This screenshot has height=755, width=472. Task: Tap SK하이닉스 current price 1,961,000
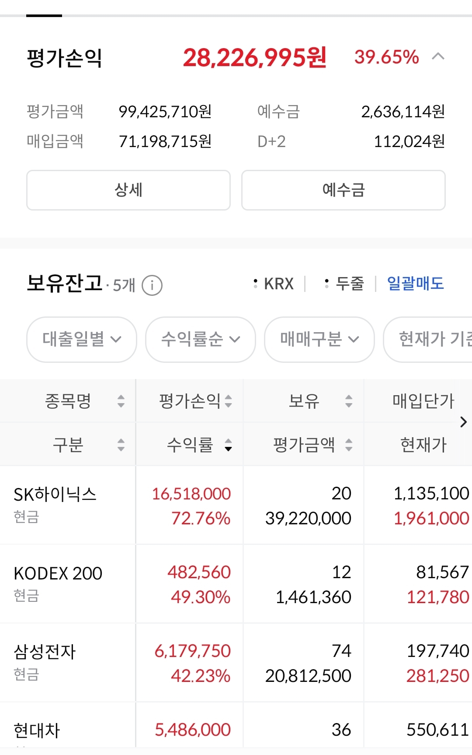431,518
